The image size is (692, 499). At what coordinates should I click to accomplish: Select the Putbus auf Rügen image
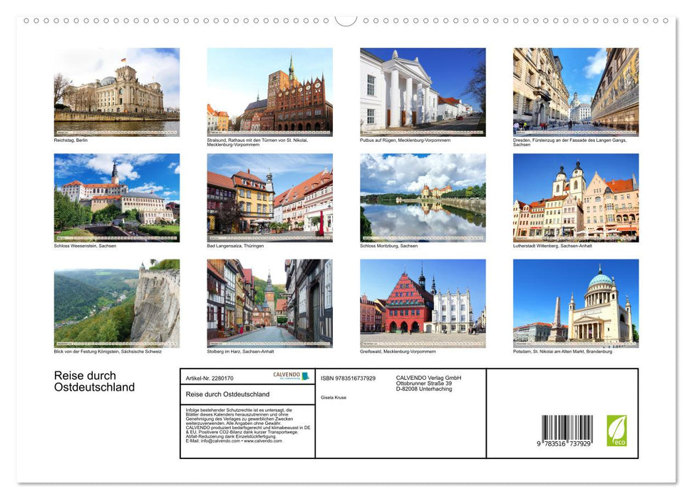423,91
